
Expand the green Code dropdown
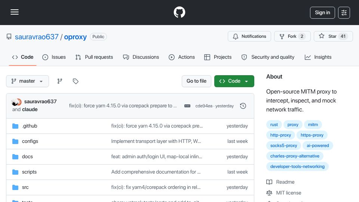pos(234,81)
